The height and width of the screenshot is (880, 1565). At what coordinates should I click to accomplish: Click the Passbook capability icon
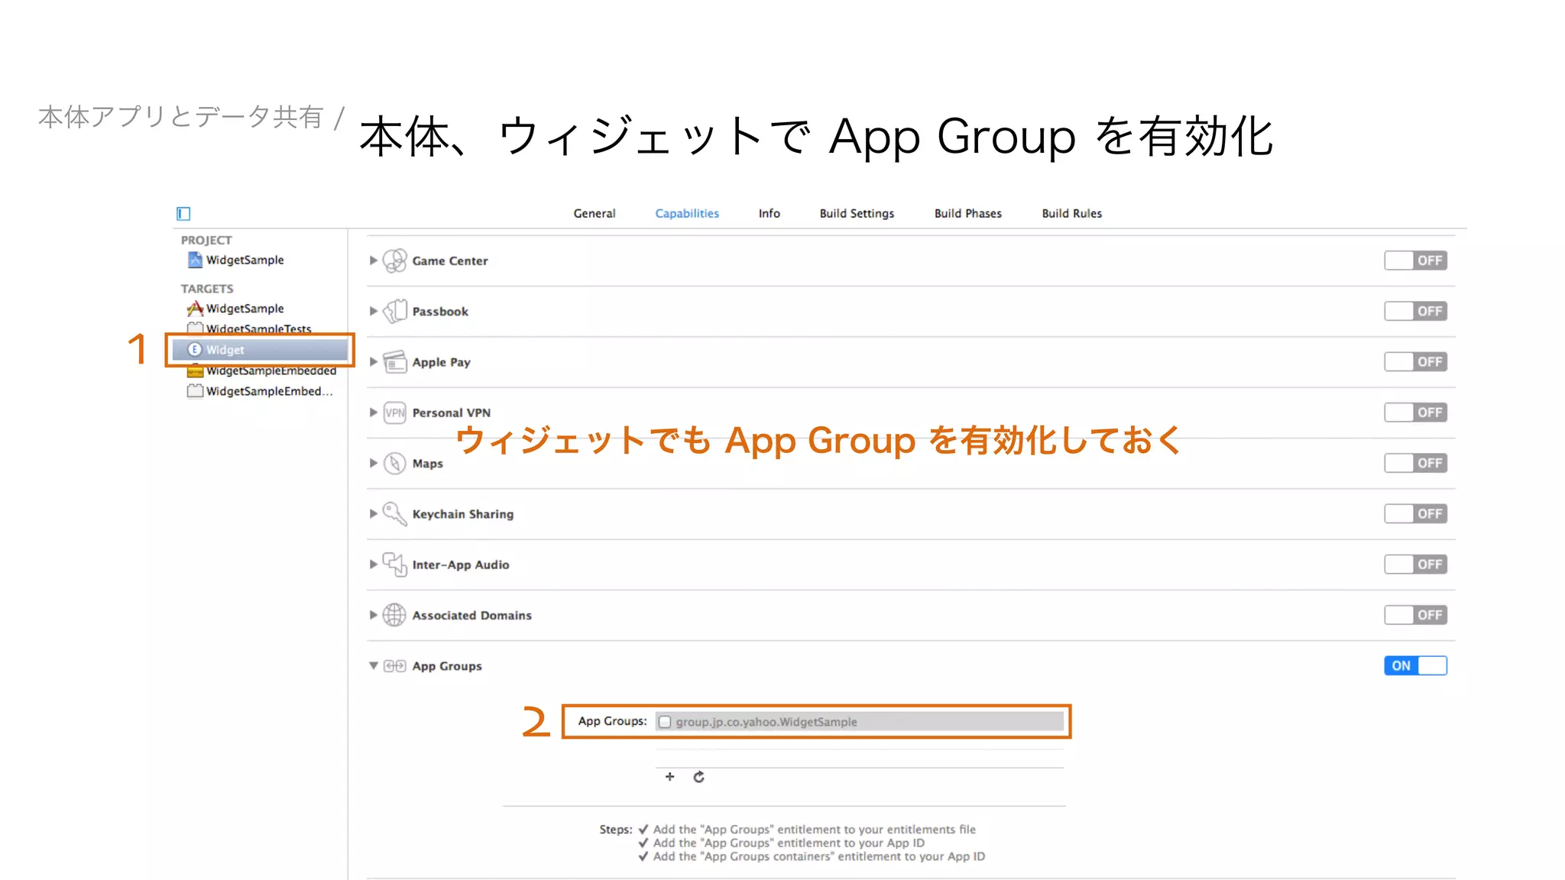394,311
